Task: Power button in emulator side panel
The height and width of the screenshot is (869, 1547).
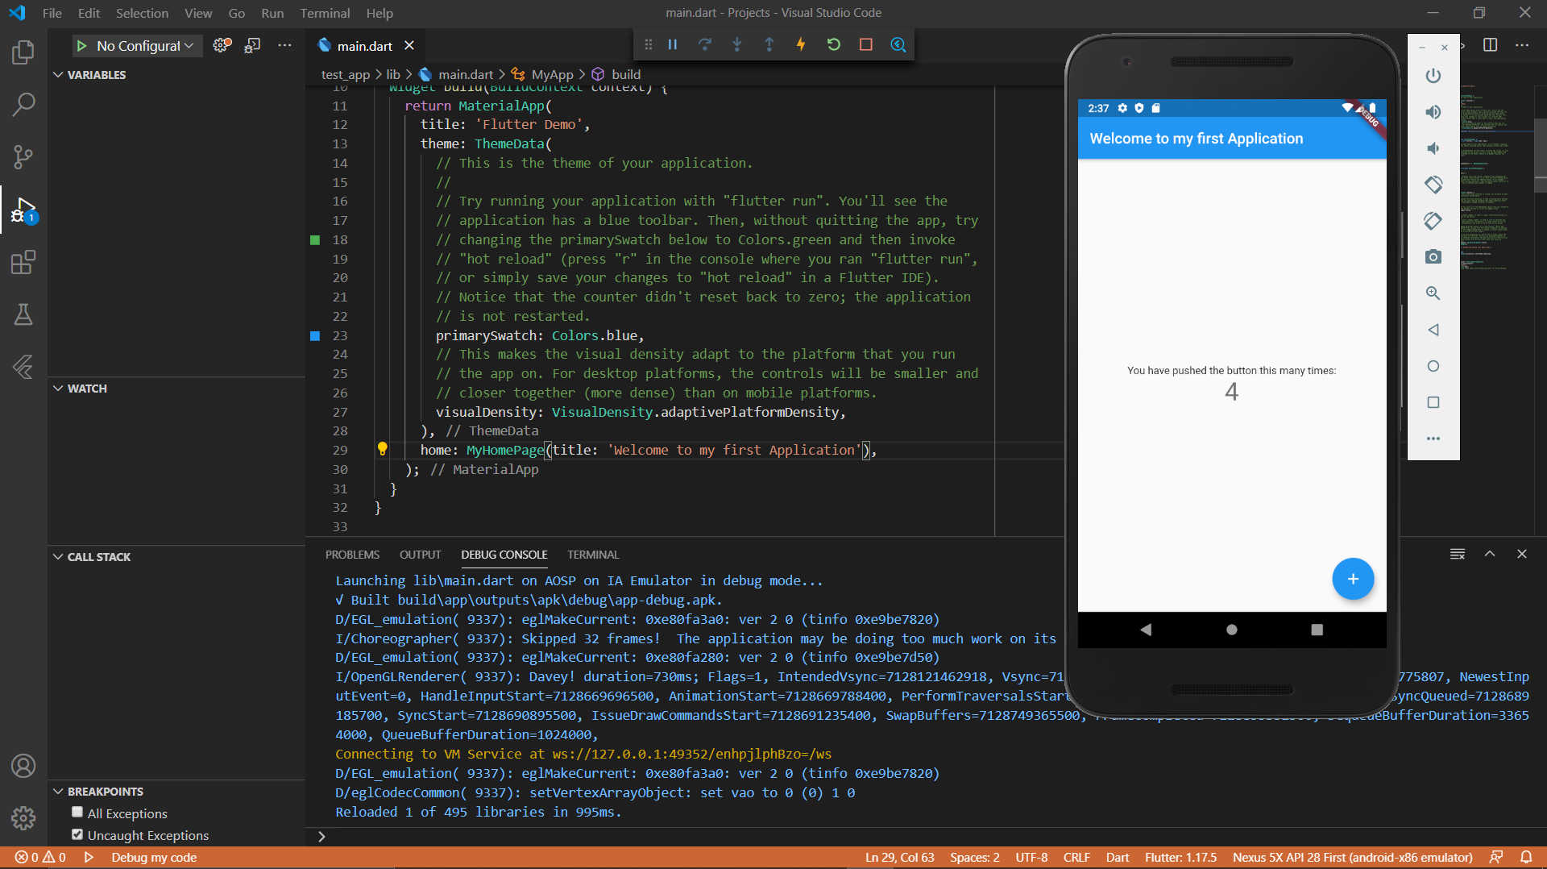Action: click(x=1433, y=76)
